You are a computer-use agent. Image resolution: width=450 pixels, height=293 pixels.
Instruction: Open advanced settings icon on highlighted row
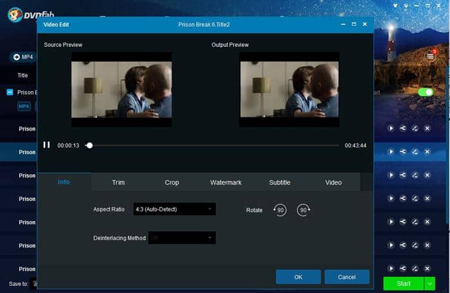click(x=403, y=152)
